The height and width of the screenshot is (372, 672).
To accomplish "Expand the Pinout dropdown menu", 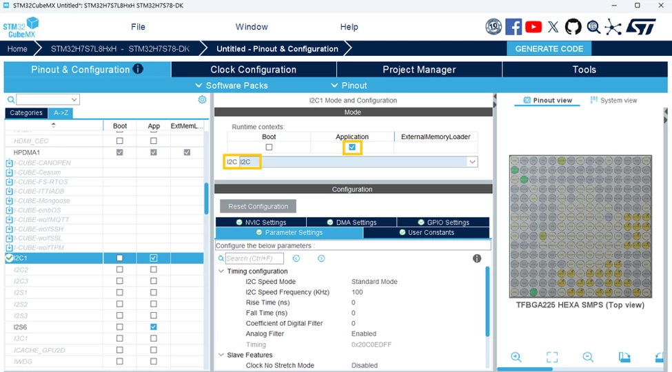I will (x=349, y=85).
